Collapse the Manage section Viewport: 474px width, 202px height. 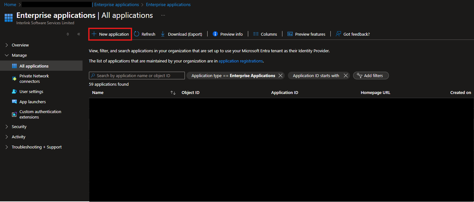7,55
